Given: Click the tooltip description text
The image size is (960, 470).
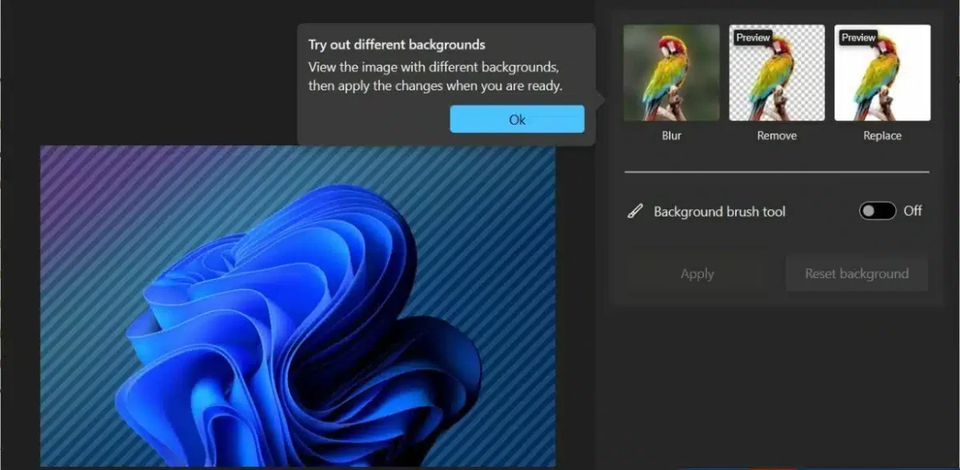Looking at the screenshot, I should (x=435, y=76).
